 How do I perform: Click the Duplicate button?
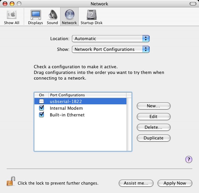point(154,138)
